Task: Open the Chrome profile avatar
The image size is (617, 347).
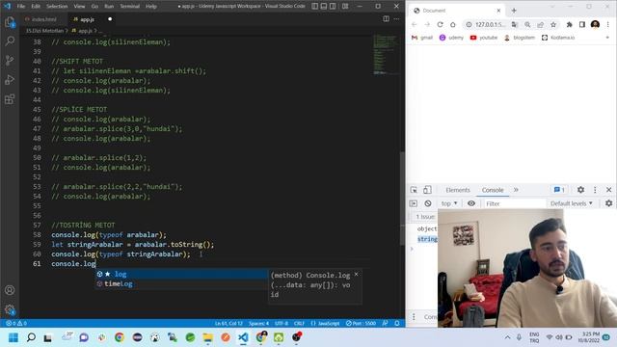Action: (x=595, y=24)
